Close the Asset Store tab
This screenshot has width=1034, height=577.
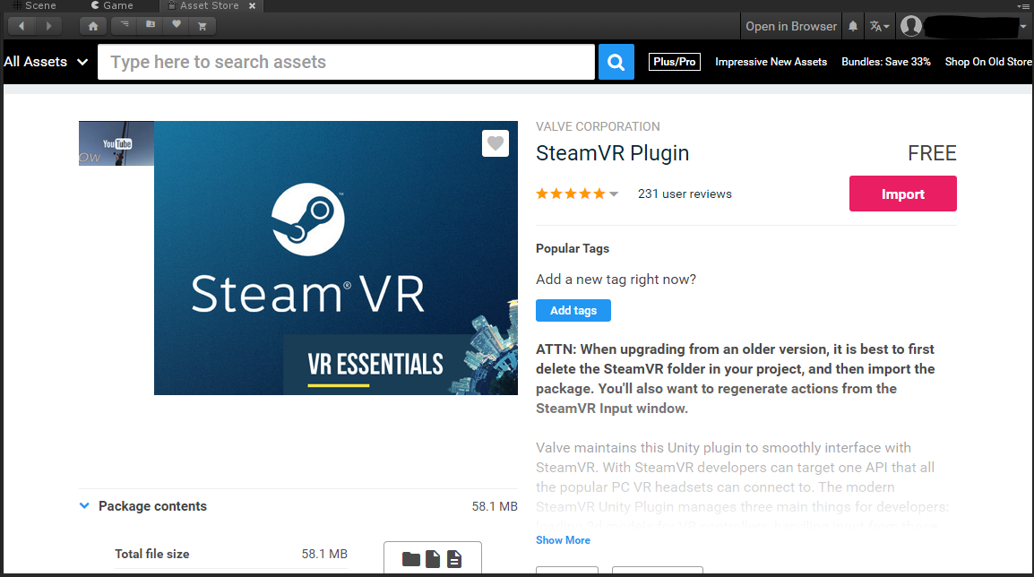pos(252,5)
